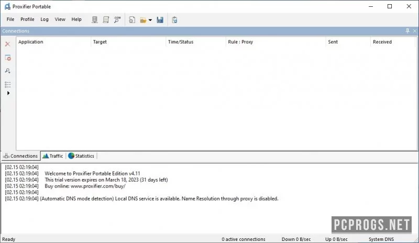Click 'Up 0 B/sec' status bar entry

coord(336,239)
